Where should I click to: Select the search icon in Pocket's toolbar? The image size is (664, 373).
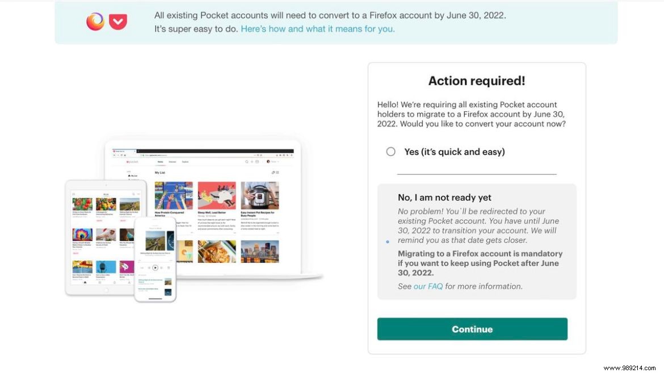point(247,162)
